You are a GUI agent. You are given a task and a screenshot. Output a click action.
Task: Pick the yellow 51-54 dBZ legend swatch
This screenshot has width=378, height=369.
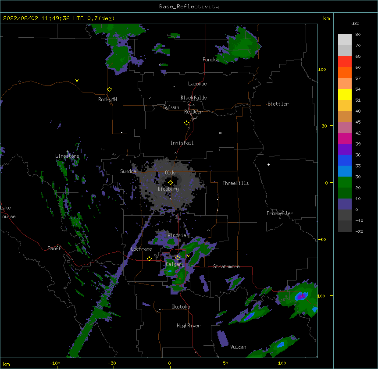345,94
